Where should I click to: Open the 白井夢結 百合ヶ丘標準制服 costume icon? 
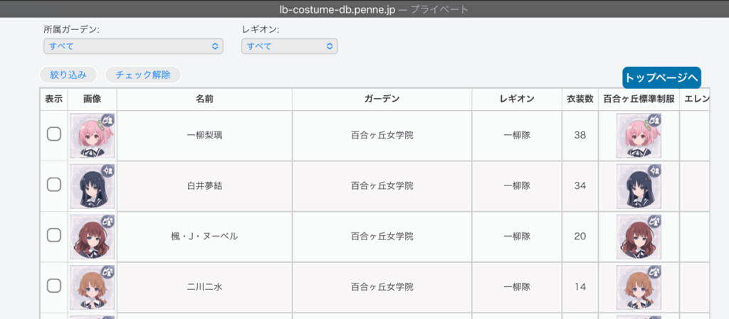click(639, 185)
